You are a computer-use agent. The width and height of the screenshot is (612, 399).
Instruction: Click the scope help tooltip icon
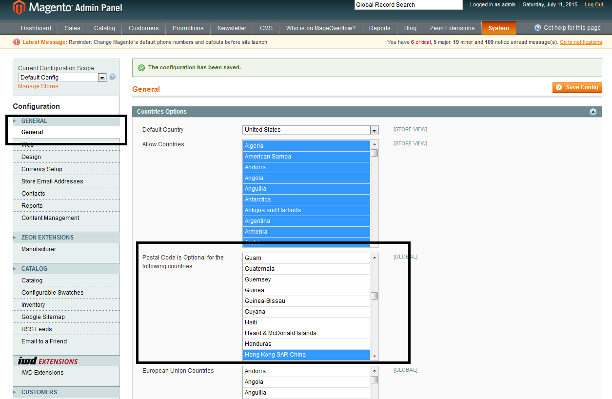point(112,77)
